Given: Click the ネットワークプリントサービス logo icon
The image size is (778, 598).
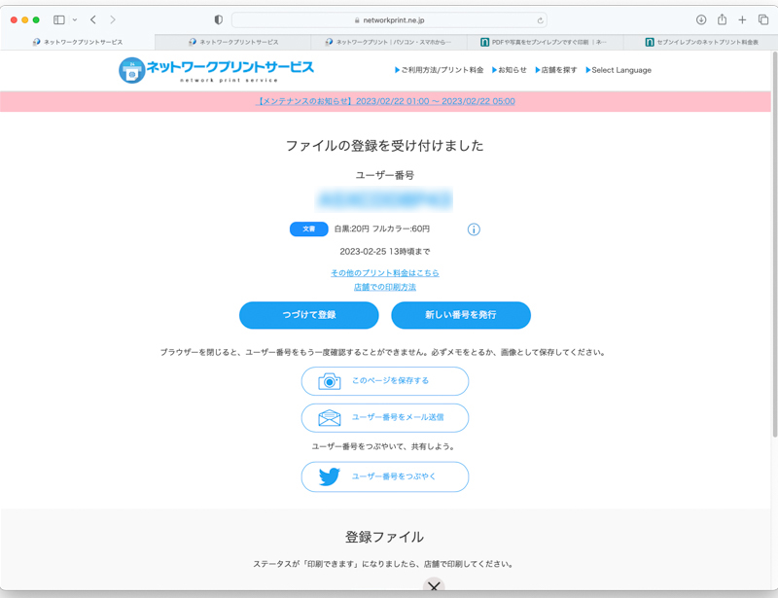Looking at the screenshot, I should point(132,69).
